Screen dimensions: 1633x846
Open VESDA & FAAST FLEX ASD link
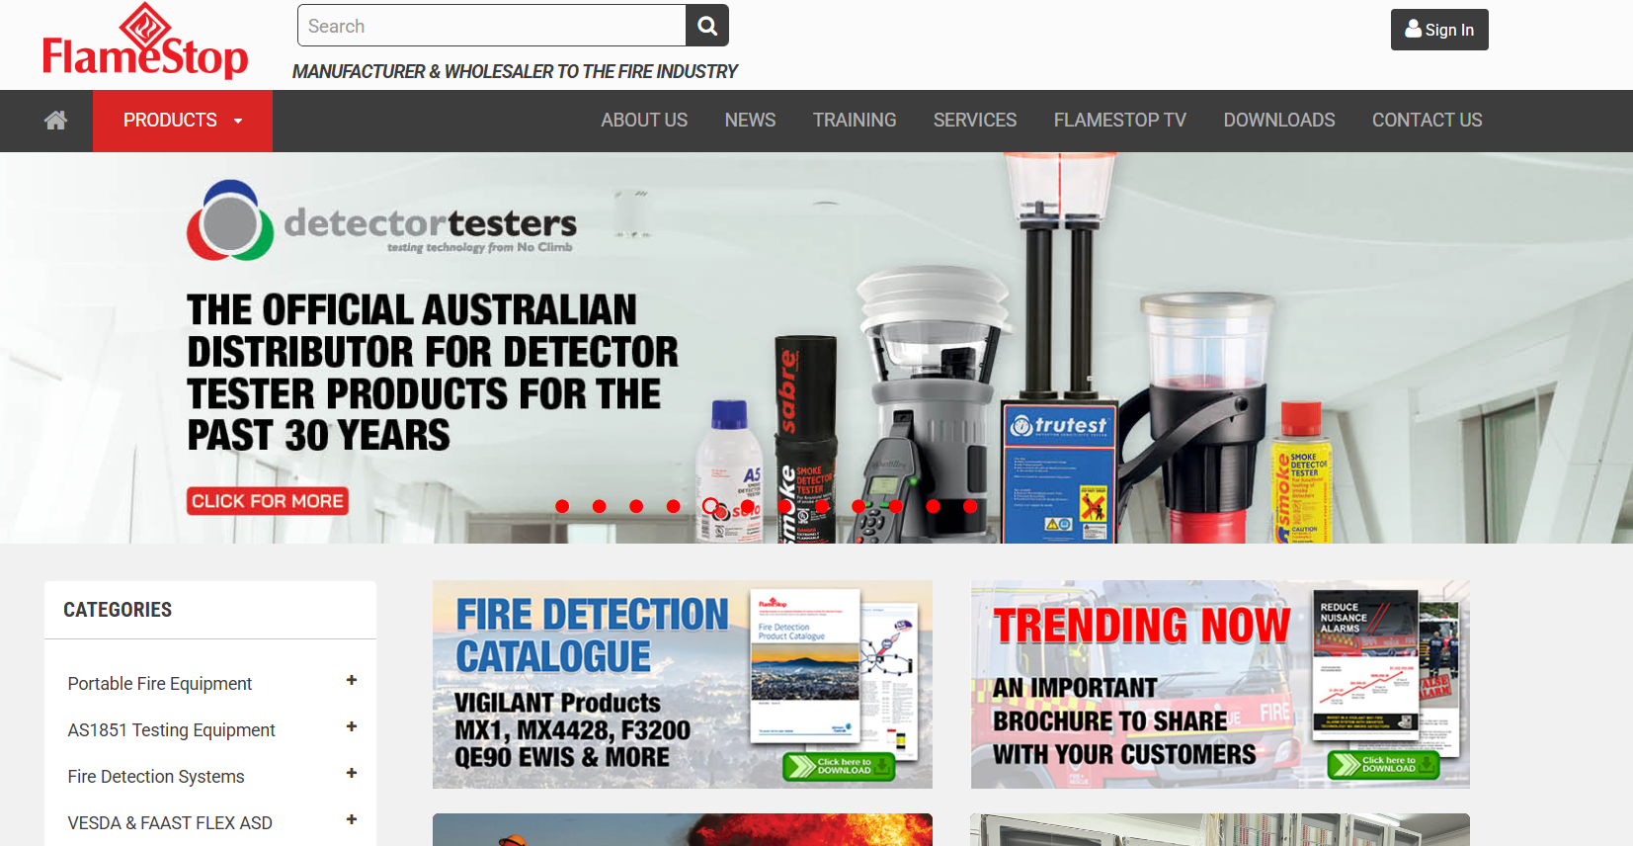170,823
